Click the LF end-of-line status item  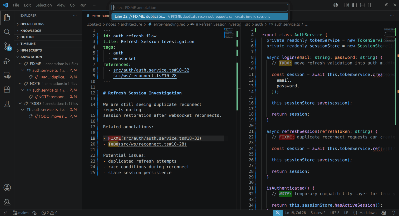[x=346, y=213]
